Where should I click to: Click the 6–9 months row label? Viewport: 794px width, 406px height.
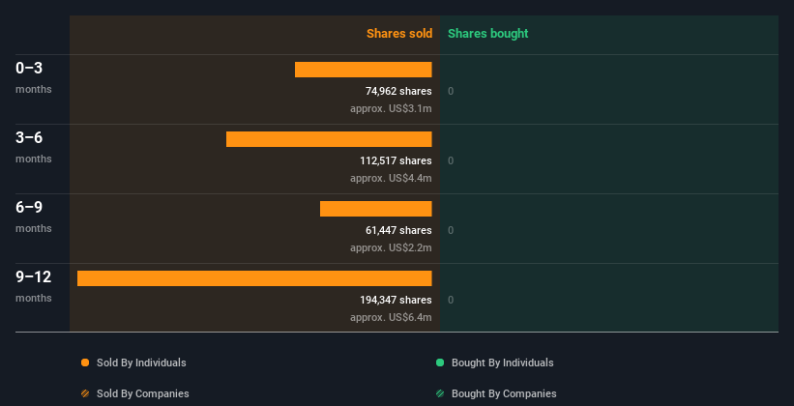(34, 217)
